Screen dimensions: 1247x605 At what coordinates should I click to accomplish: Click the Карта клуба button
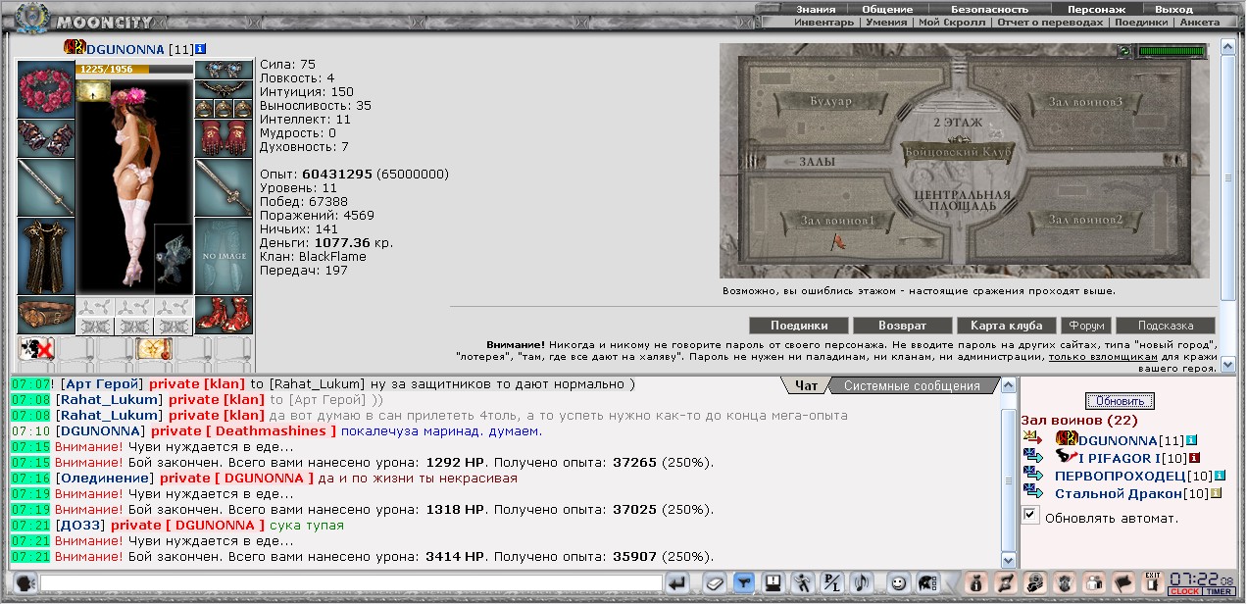click(x=1007, y=326)
